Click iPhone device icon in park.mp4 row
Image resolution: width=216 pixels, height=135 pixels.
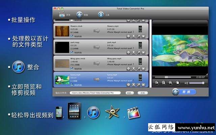[140, 45]
